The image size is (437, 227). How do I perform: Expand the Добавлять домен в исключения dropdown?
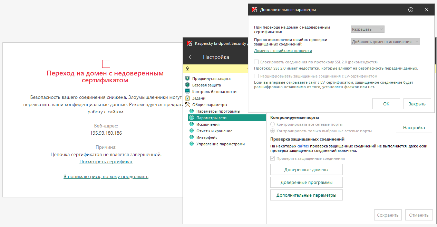(385, 42)
